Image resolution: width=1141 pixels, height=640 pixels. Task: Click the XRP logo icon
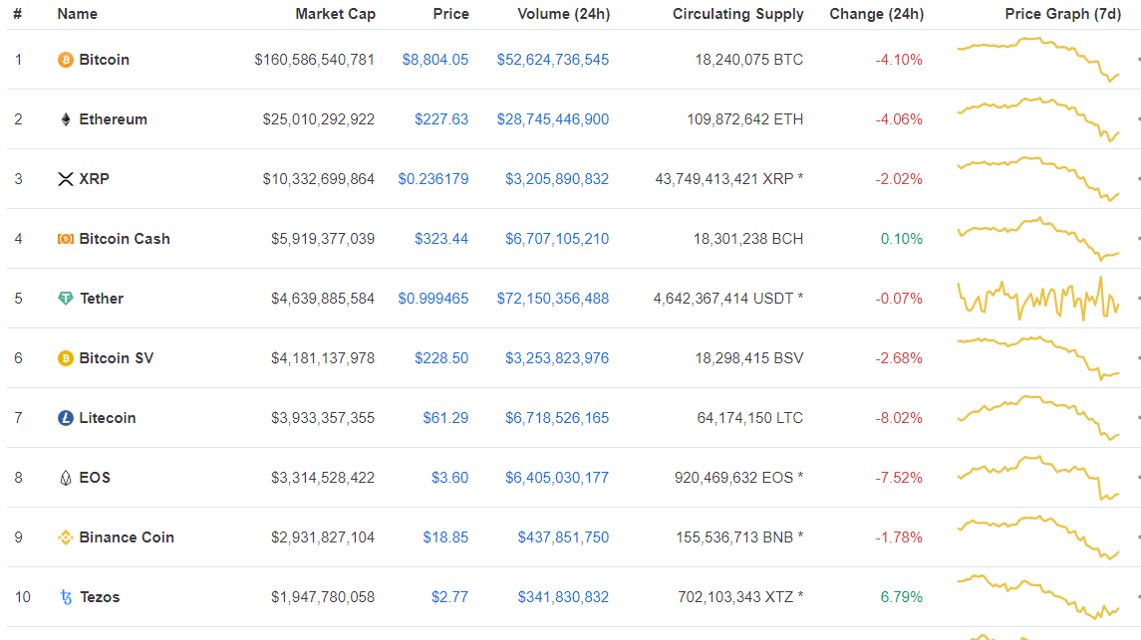point(66,179)
